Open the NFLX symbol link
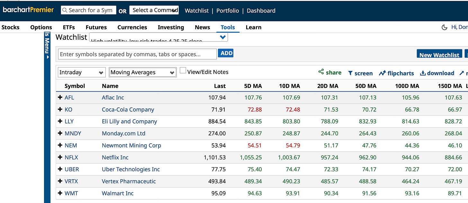The width and height of the screenshot is (468, 203). click(71, 157)
